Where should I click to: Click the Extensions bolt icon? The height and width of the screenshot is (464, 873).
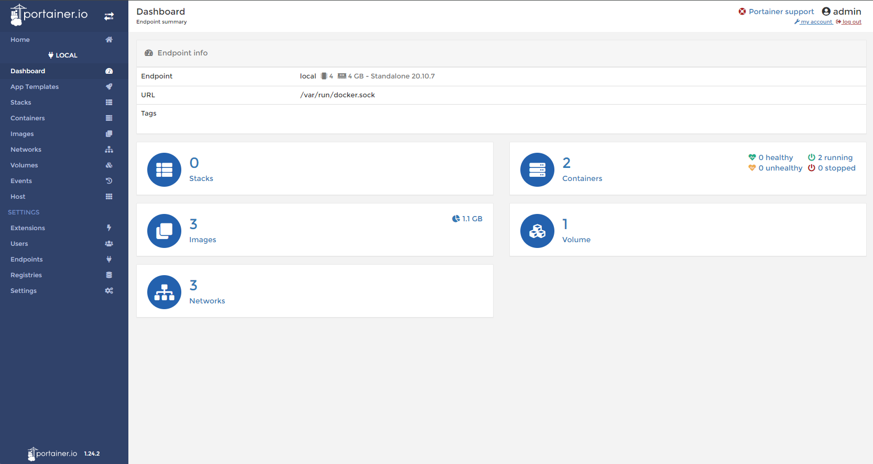point(109,228)
